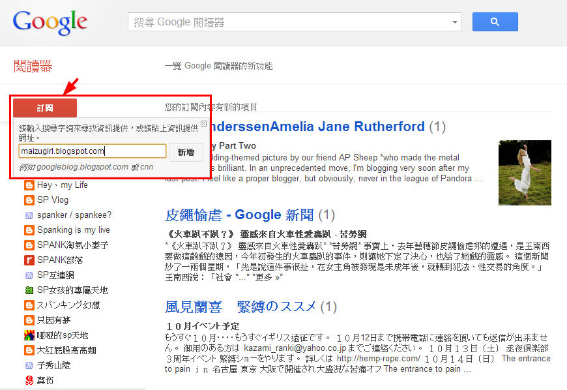The width and height of the screenshot is (567, 390).
Task: Open the 子秀山陵 subscription
Action: (53, 365)
